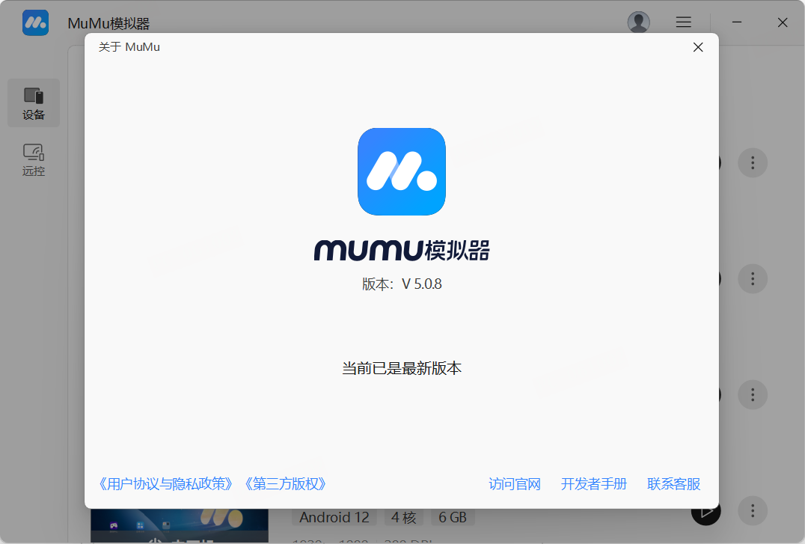Screen dimensions: 805x544
Task: Open the third device's three-dot menu
Action: pos(753,394)
